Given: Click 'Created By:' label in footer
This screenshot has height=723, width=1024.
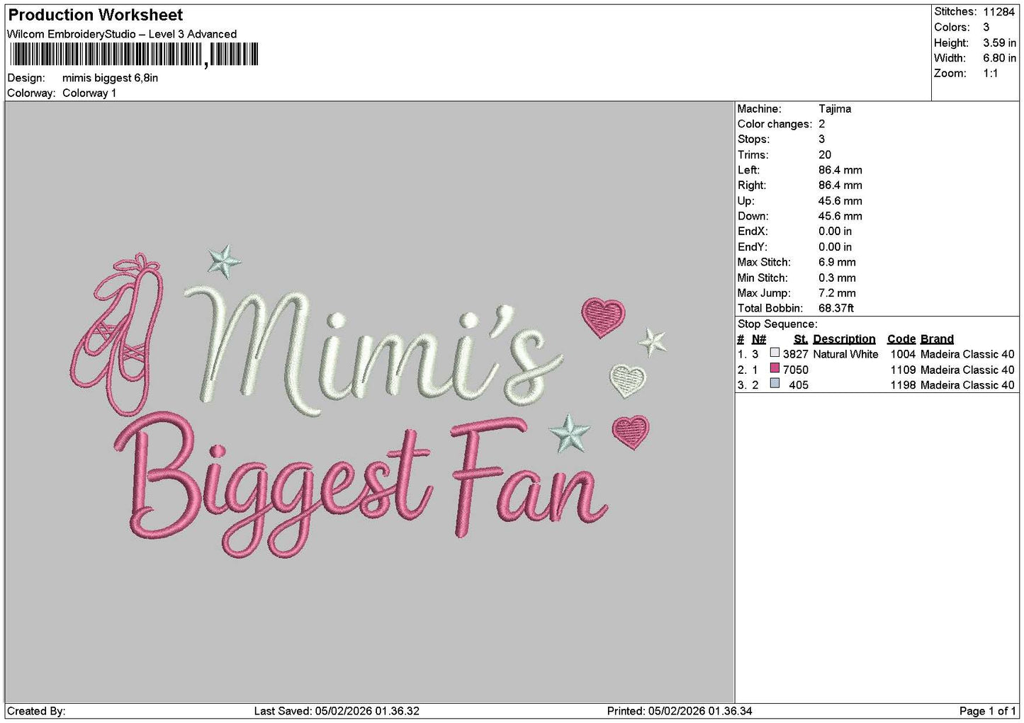Looking at the screenshot, I should click(36, 711).
